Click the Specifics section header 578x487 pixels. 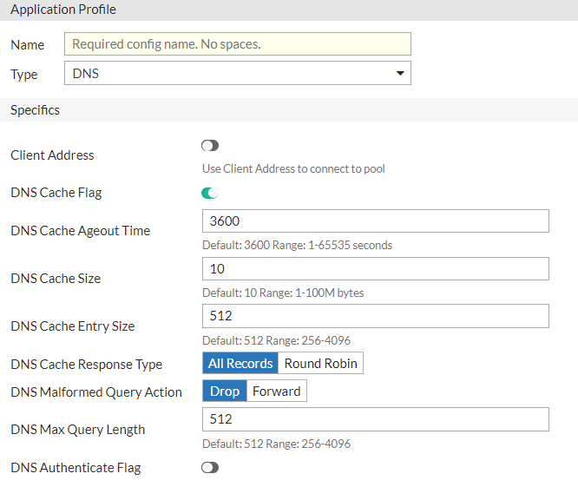(36, 110)
